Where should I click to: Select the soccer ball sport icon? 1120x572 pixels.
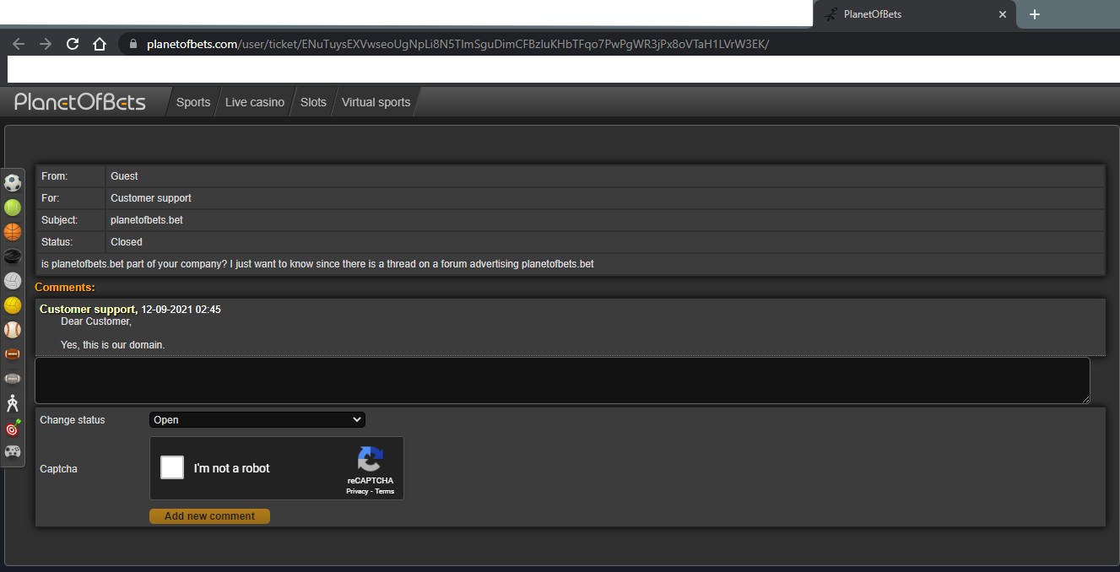coord(13,181)
